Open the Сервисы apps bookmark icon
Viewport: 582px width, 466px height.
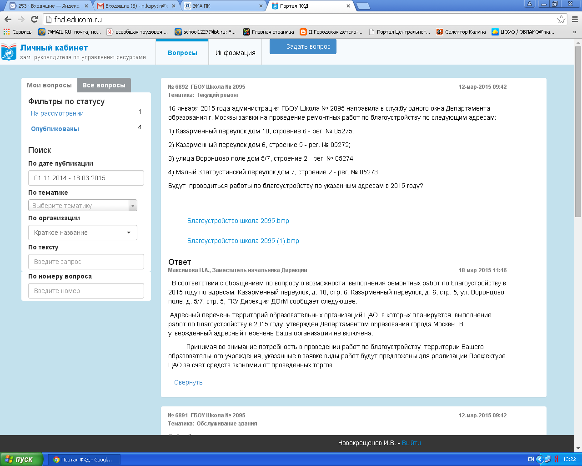6,32
